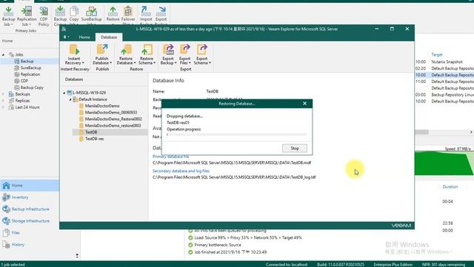Open the Storage Infrastructure navigation pane

pyautogui.click(x=30, y=221)
